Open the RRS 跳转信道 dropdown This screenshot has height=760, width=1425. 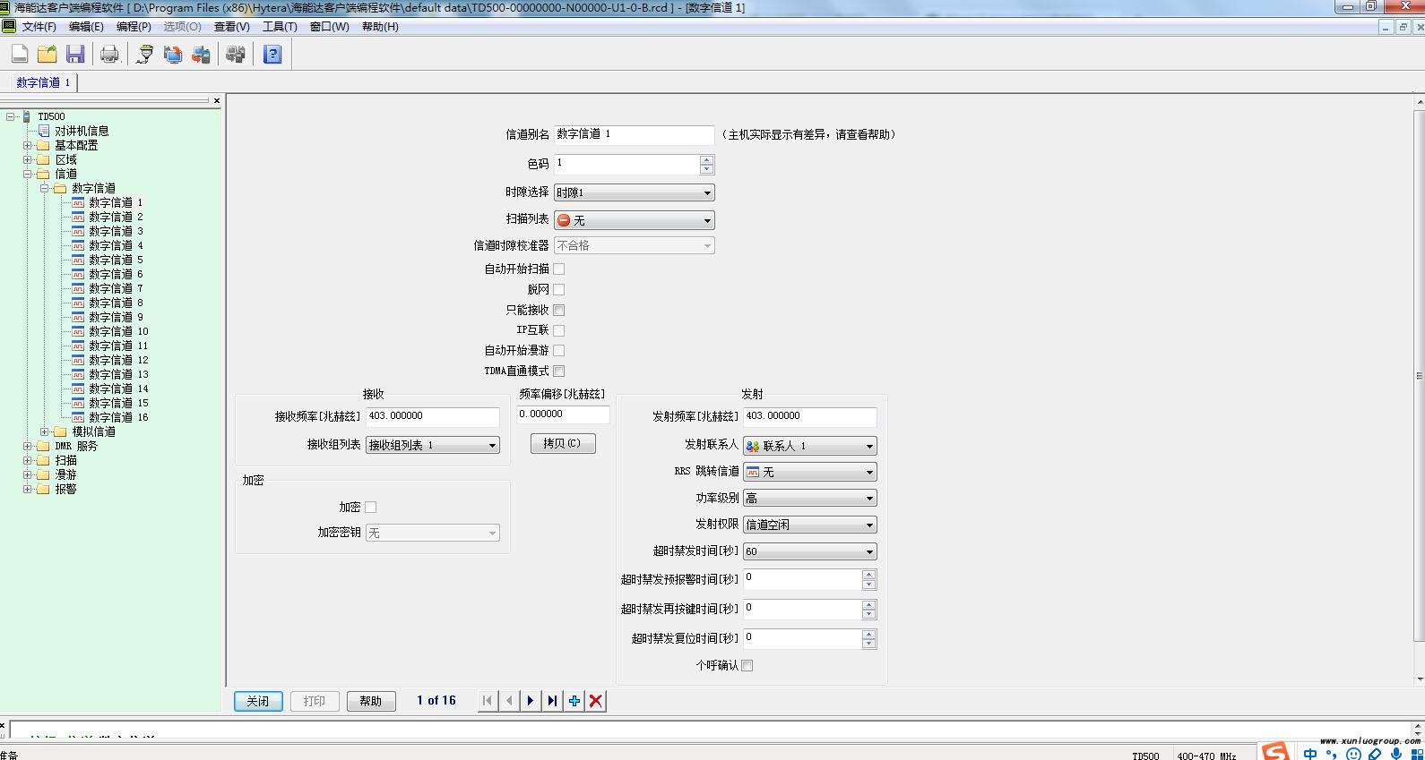point(810,472)
